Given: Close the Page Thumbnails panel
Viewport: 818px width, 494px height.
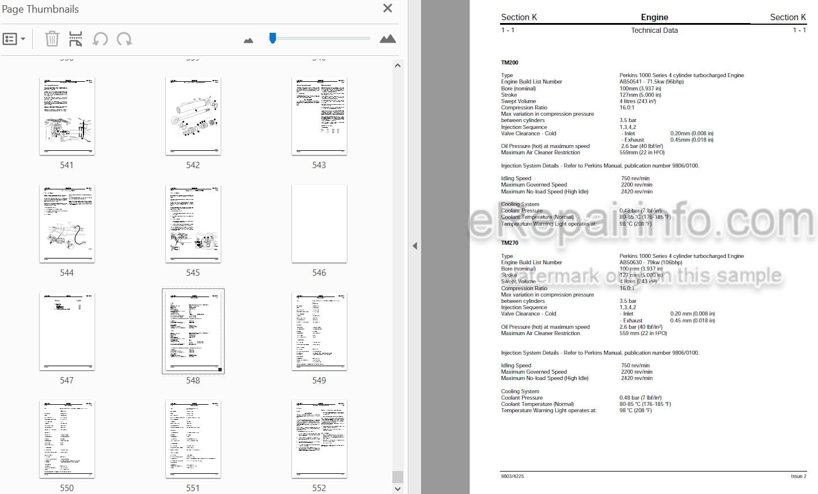Looking at the screenshot, I should (x=388, y=8).
